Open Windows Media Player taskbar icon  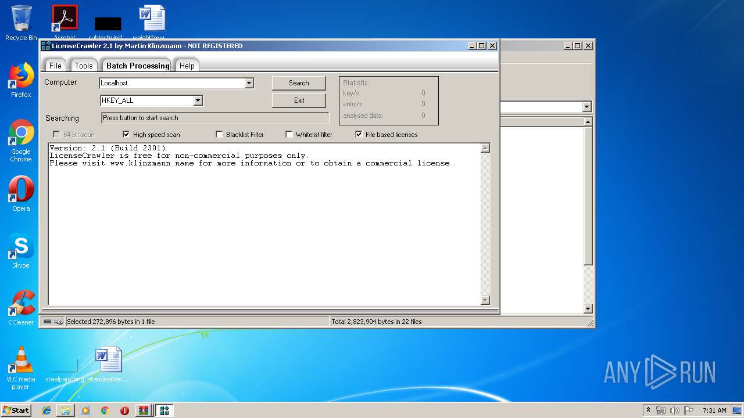coord(85,410)
